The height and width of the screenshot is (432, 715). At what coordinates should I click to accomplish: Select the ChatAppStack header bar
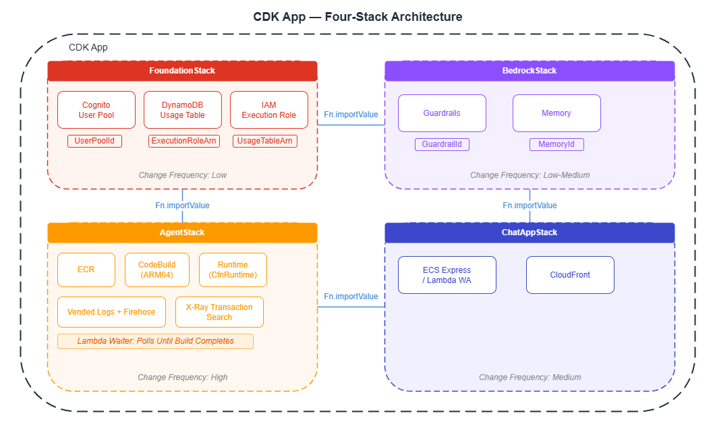click(x=530, y=232)
